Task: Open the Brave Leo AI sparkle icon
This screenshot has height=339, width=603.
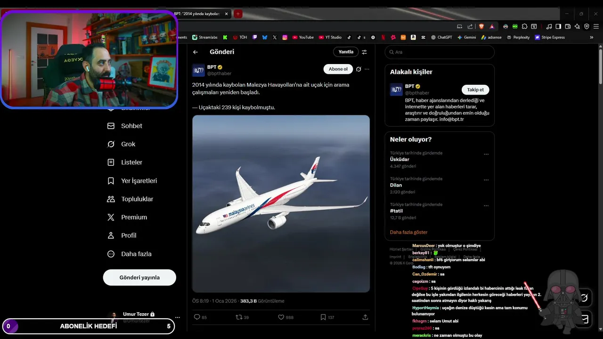Action: coord(577,26)
